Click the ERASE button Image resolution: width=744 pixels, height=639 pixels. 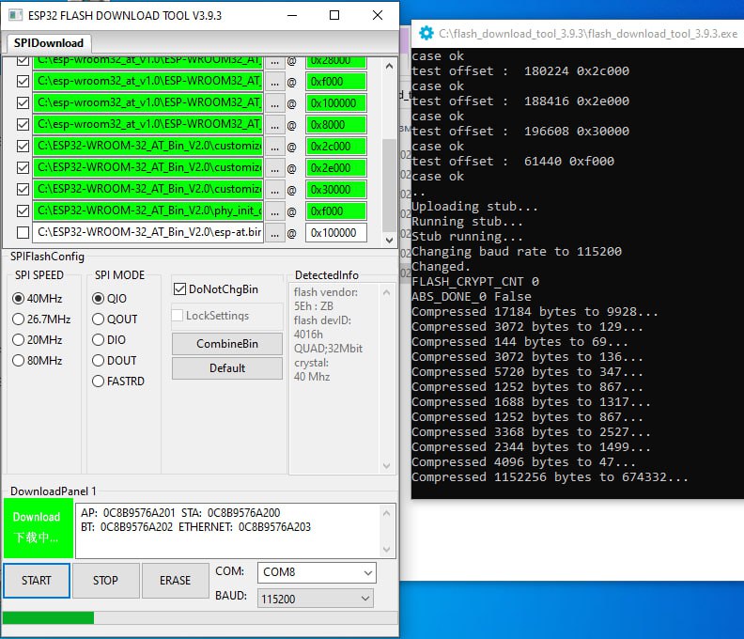[x=175, y=580]
